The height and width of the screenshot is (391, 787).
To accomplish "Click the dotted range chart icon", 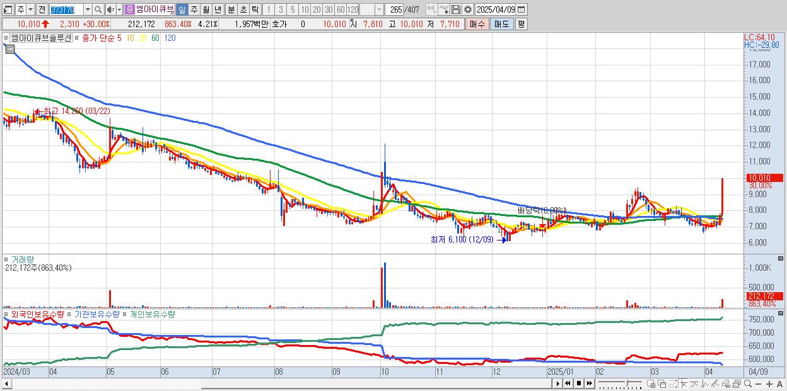I will [672, 383].
